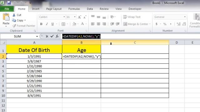Select cell with date 5/8/1987

(x=34, y=61)
